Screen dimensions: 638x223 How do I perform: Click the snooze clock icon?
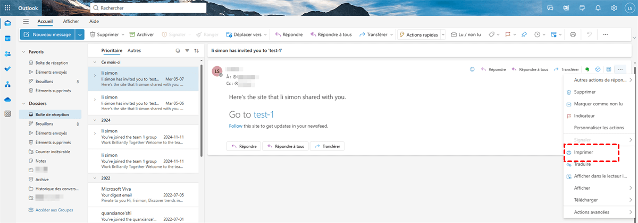pyautogui.click(x=537, y=34)
